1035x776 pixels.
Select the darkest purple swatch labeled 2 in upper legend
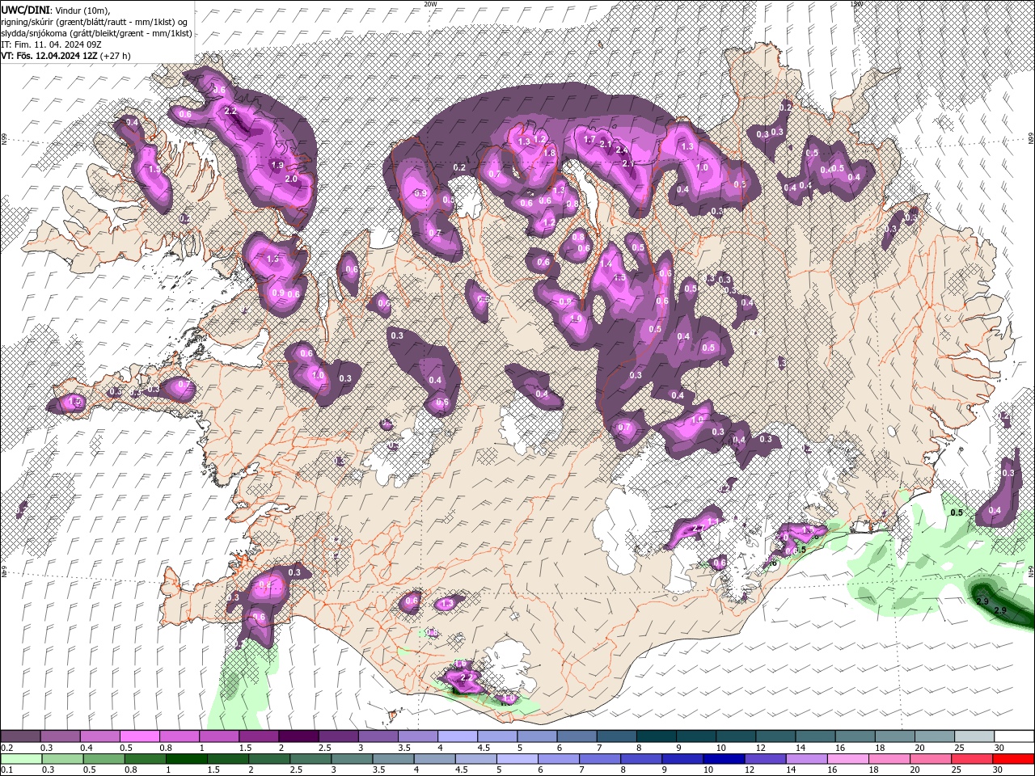coord(298,736)
